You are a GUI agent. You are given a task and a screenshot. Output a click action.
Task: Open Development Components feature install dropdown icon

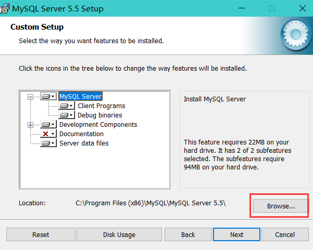[x=48, y=125]
